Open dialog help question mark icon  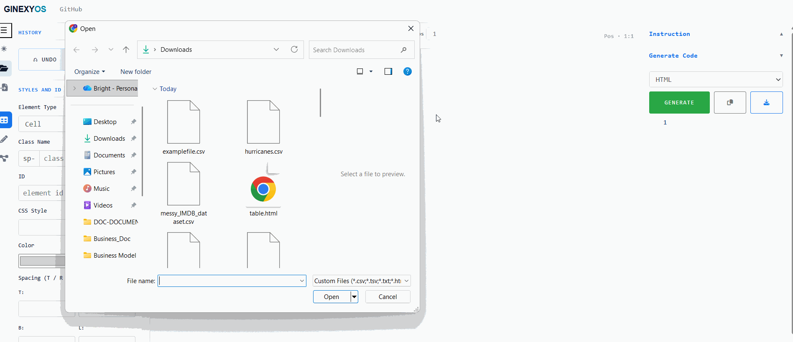408,71
